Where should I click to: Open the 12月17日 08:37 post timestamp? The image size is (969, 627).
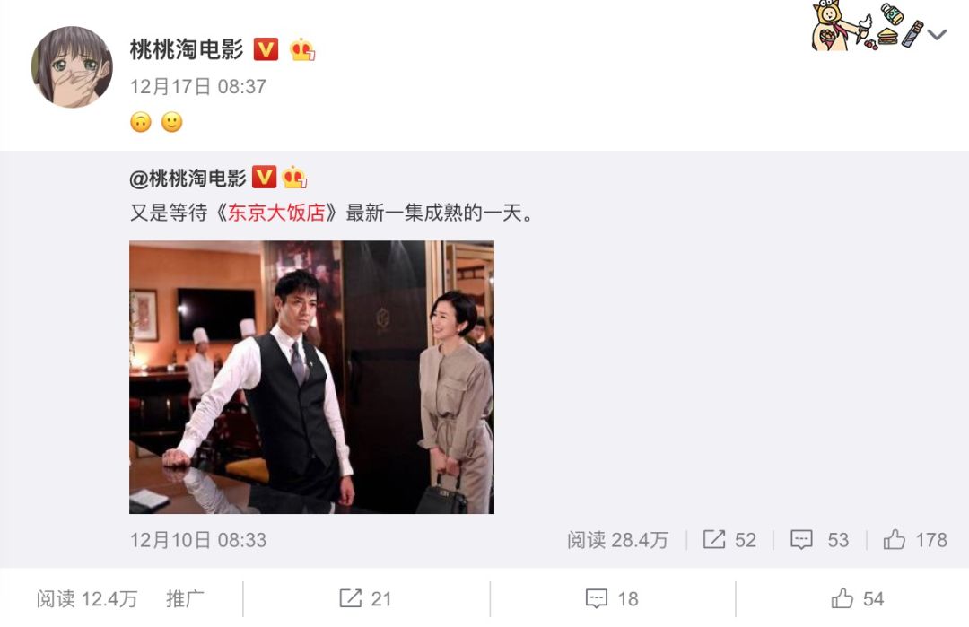[x=197, y=86]
